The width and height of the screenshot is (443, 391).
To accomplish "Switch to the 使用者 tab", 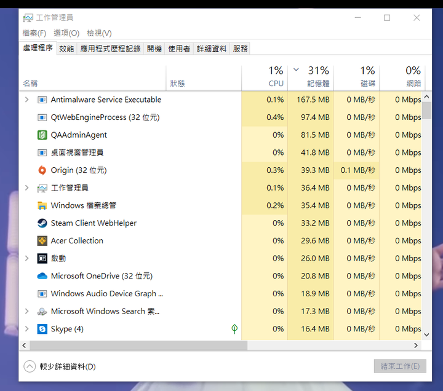I will point(179,49).
